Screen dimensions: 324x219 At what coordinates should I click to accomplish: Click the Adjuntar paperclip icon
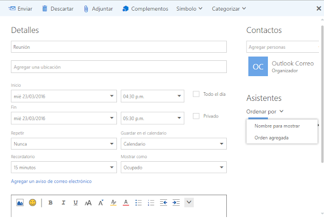(86, 9)
